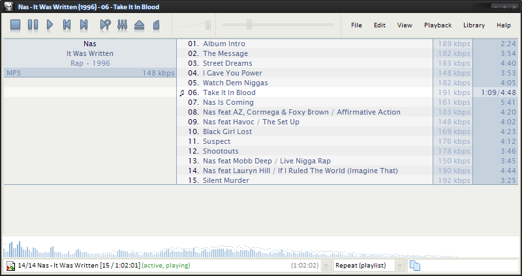Select track 03. Street Dreams
This screenshot has height=276, width=522.
coord(305,63)
